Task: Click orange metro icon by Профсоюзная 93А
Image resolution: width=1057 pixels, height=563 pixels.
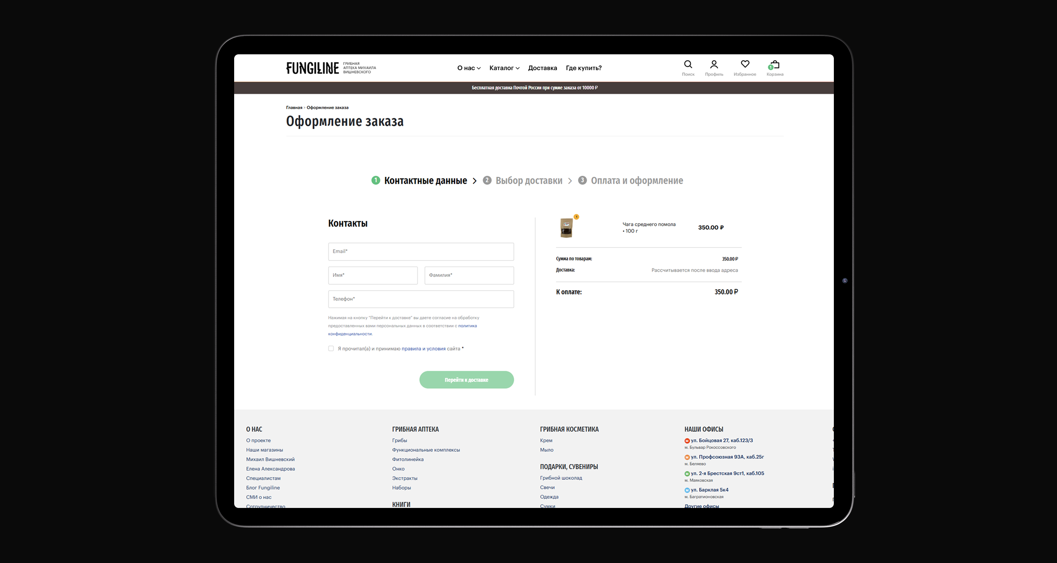Action: pyautogui.click(x=687, y=457)
